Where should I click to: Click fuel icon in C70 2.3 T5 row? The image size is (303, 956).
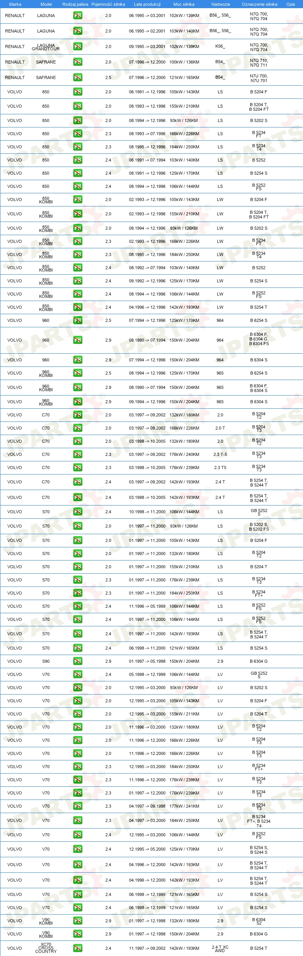pyautogui.click(x=78, y=468)
